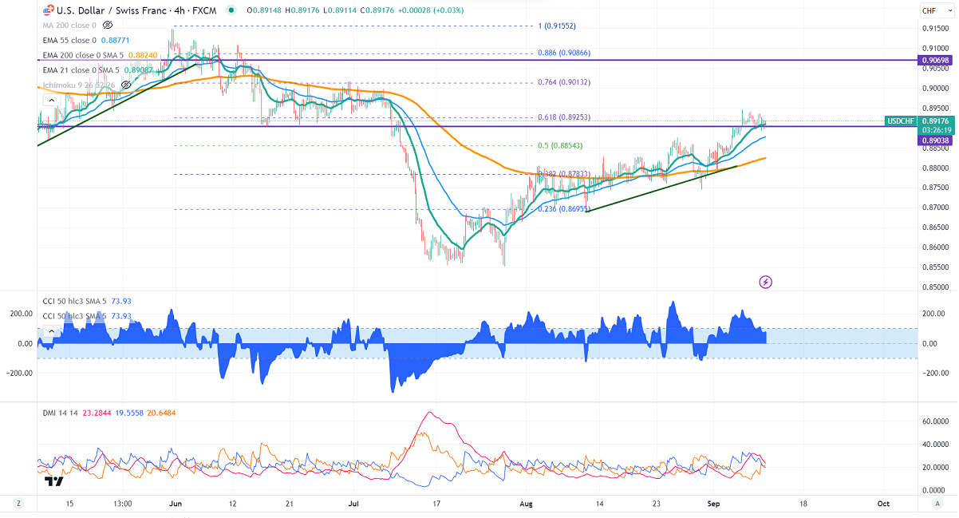Click the EMA 21 close legend label

tap(81, 70)
